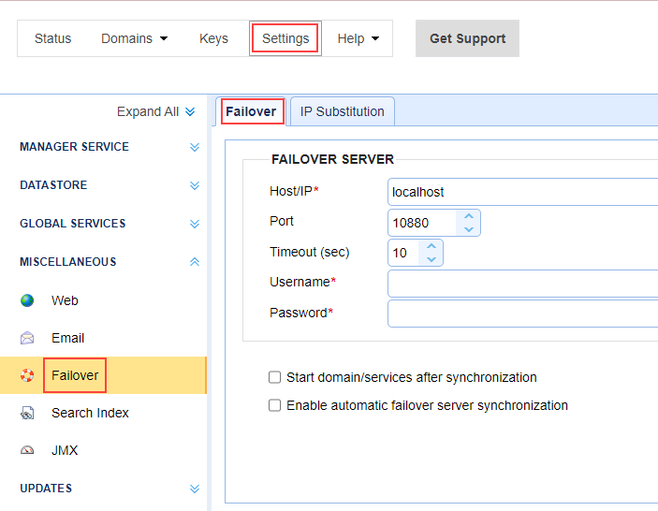Expand the Updates section
Viewport: 658px width, 511px height.
pos(195,489)
